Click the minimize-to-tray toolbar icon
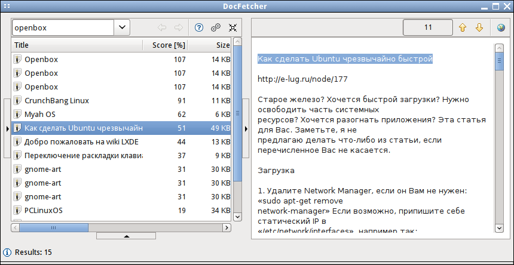Viewport: 514px width, 265px height. pyautogui.click(x=232, y=28)
